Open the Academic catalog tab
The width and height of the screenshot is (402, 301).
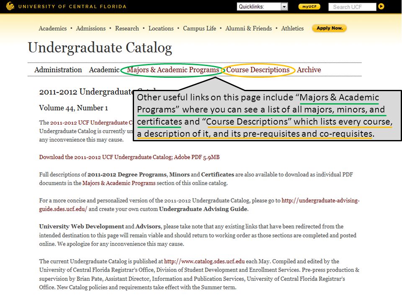click(104, 70)
